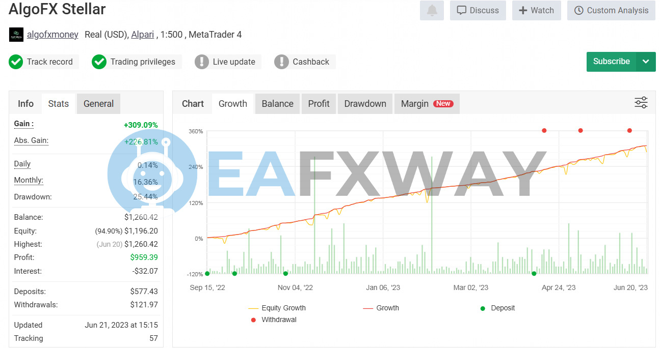Screen dimensions: 660x348
Task: Click the Daily stat label
Action: 22,164
